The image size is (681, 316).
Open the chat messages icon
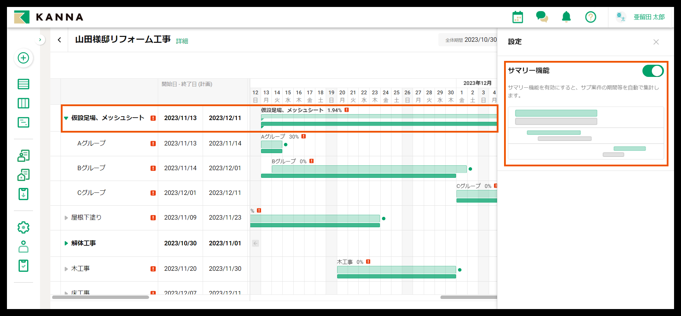pyautogui.click(x=542, y=17)
